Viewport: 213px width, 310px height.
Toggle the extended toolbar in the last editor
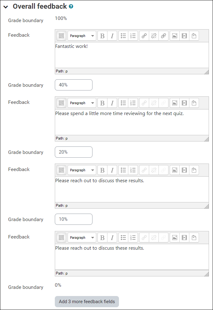pos(61,238)
